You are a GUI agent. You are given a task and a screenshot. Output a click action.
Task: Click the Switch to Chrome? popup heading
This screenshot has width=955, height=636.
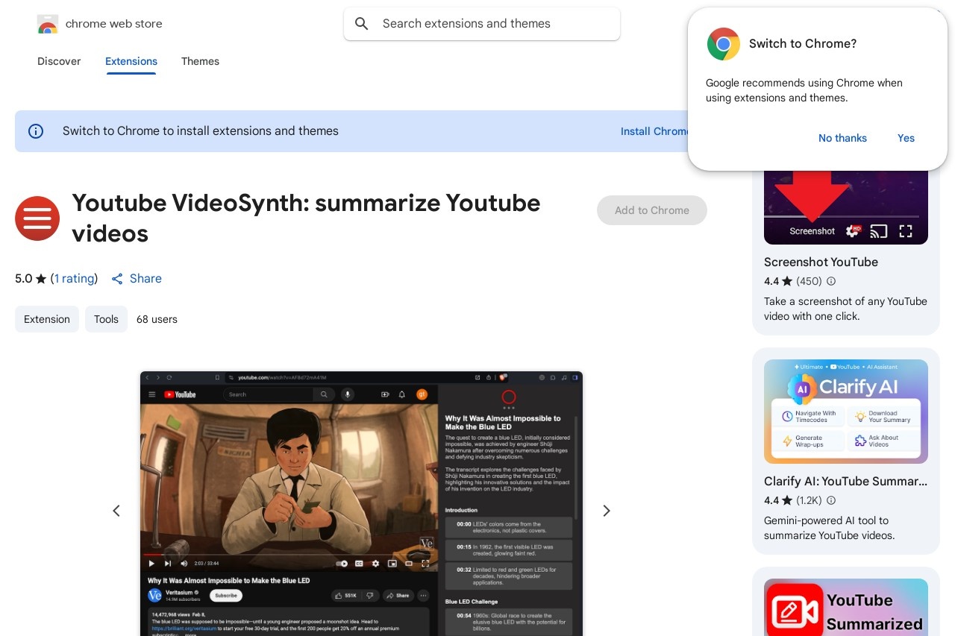click(803, 44)
